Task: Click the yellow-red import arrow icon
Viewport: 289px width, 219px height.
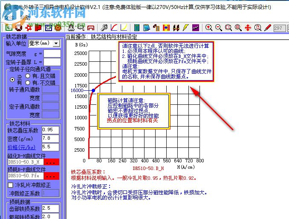Action: (x=166, y=28)
